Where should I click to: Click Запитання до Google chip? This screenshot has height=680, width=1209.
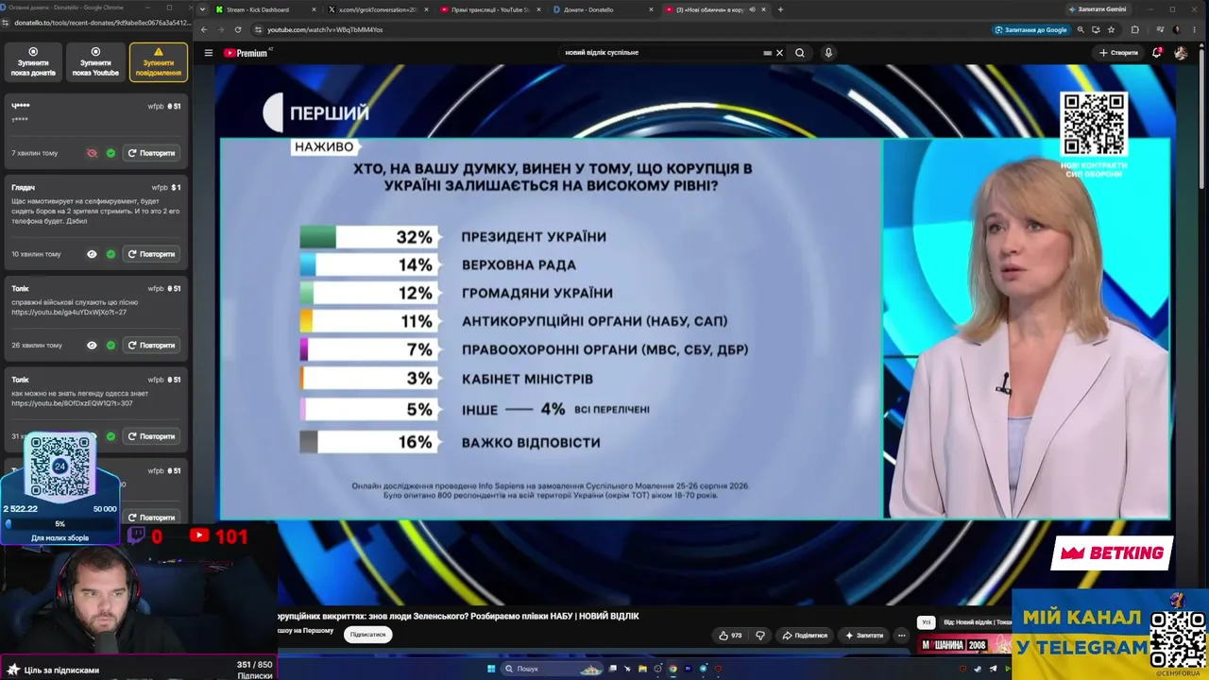point(1030,29)
